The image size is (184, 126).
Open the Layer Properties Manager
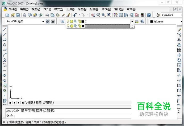coord(62,22)
